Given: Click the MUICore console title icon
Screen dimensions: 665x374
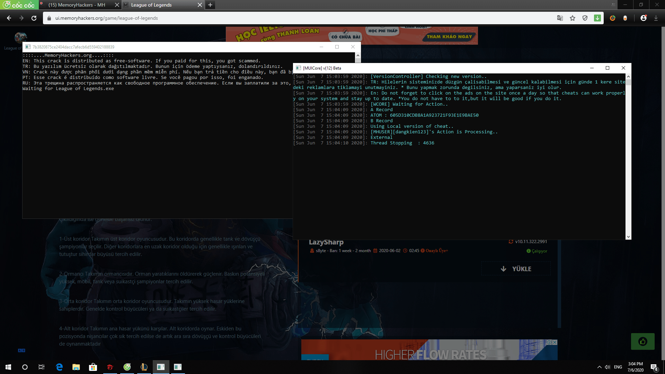Looking at the screenshot, I should click(x=298, y=68).
